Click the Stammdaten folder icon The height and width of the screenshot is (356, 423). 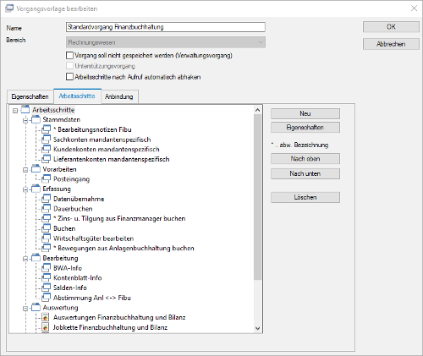point(36,119)
